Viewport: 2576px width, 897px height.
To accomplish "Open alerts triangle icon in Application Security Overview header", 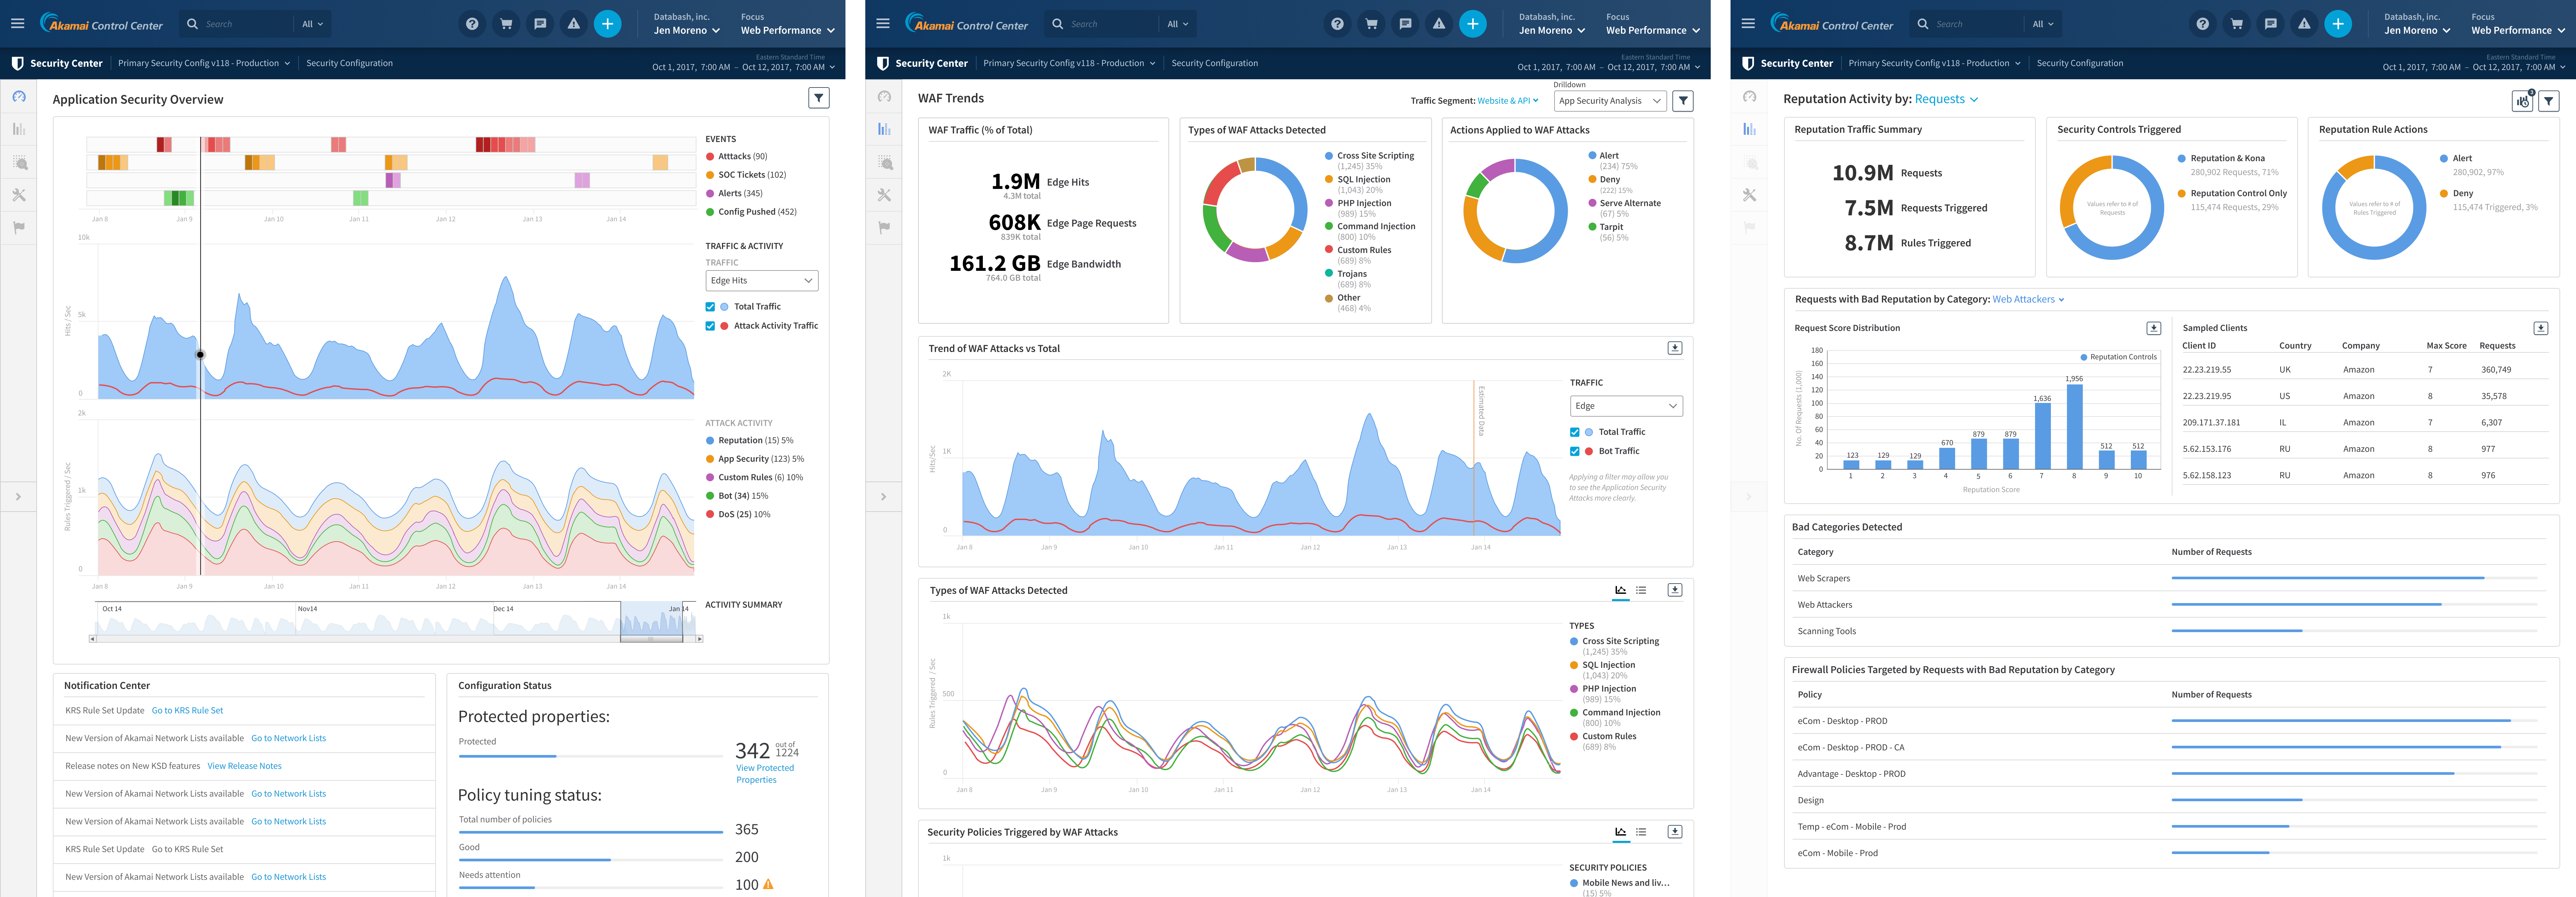I will 574,24.
